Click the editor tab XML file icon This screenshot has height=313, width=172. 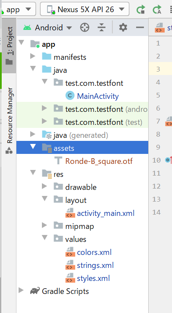pos(159,28)
